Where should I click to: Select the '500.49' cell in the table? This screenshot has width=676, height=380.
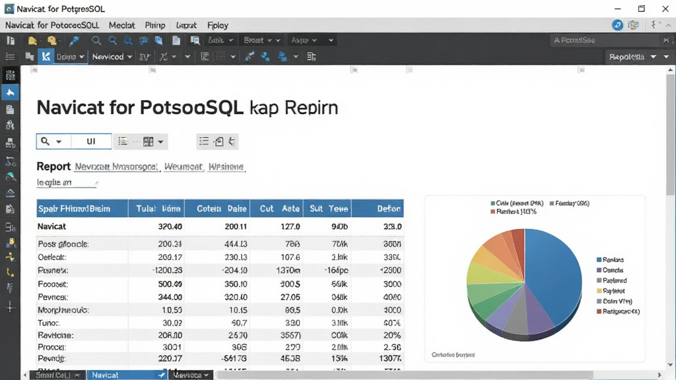click(x=170, y=284)
